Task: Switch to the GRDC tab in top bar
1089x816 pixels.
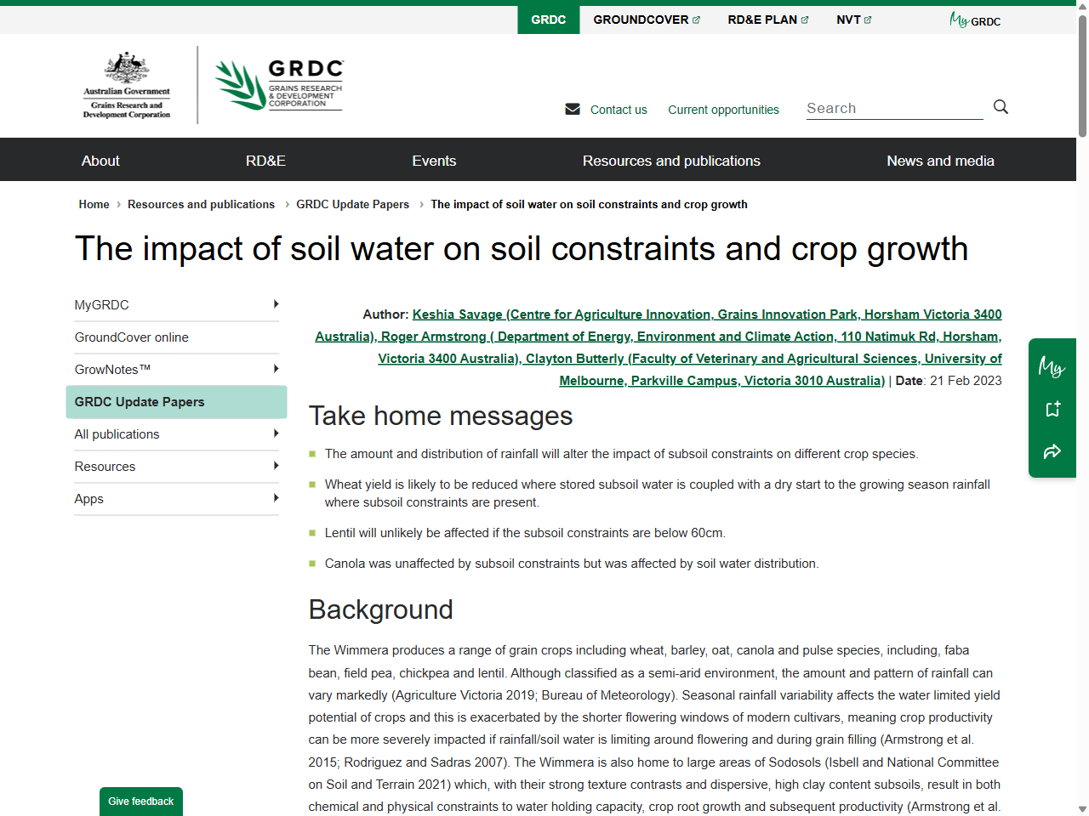Action: [549, 19]
